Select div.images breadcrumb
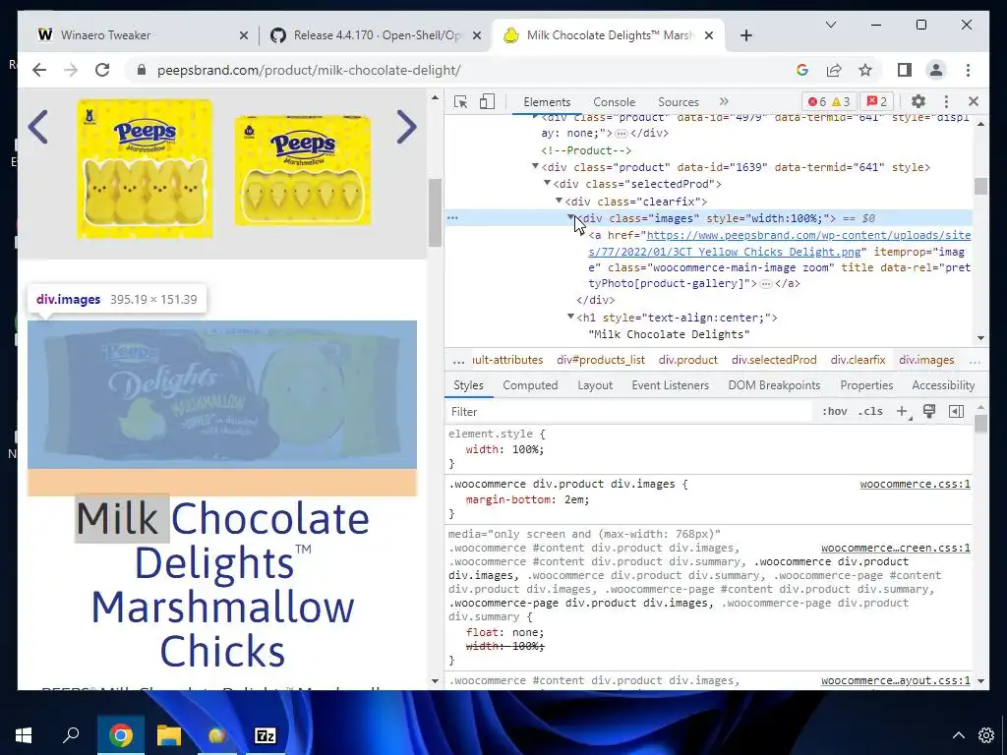The image size is (1007, 755). pyautogui.click(x=926, y=360)
